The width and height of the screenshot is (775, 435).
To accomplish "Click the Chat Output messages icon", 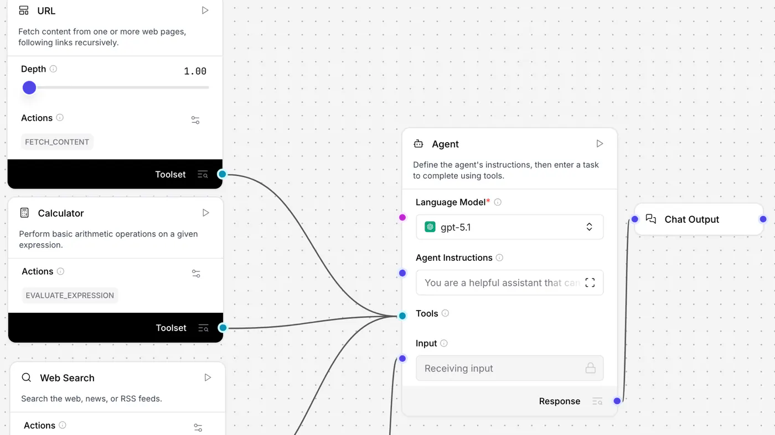I will coord(651,219).
